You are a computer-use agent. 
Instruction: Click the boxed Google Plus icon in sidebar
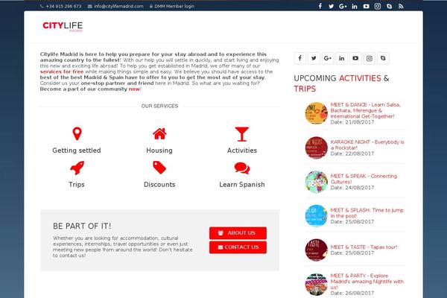tap(328, 58)
